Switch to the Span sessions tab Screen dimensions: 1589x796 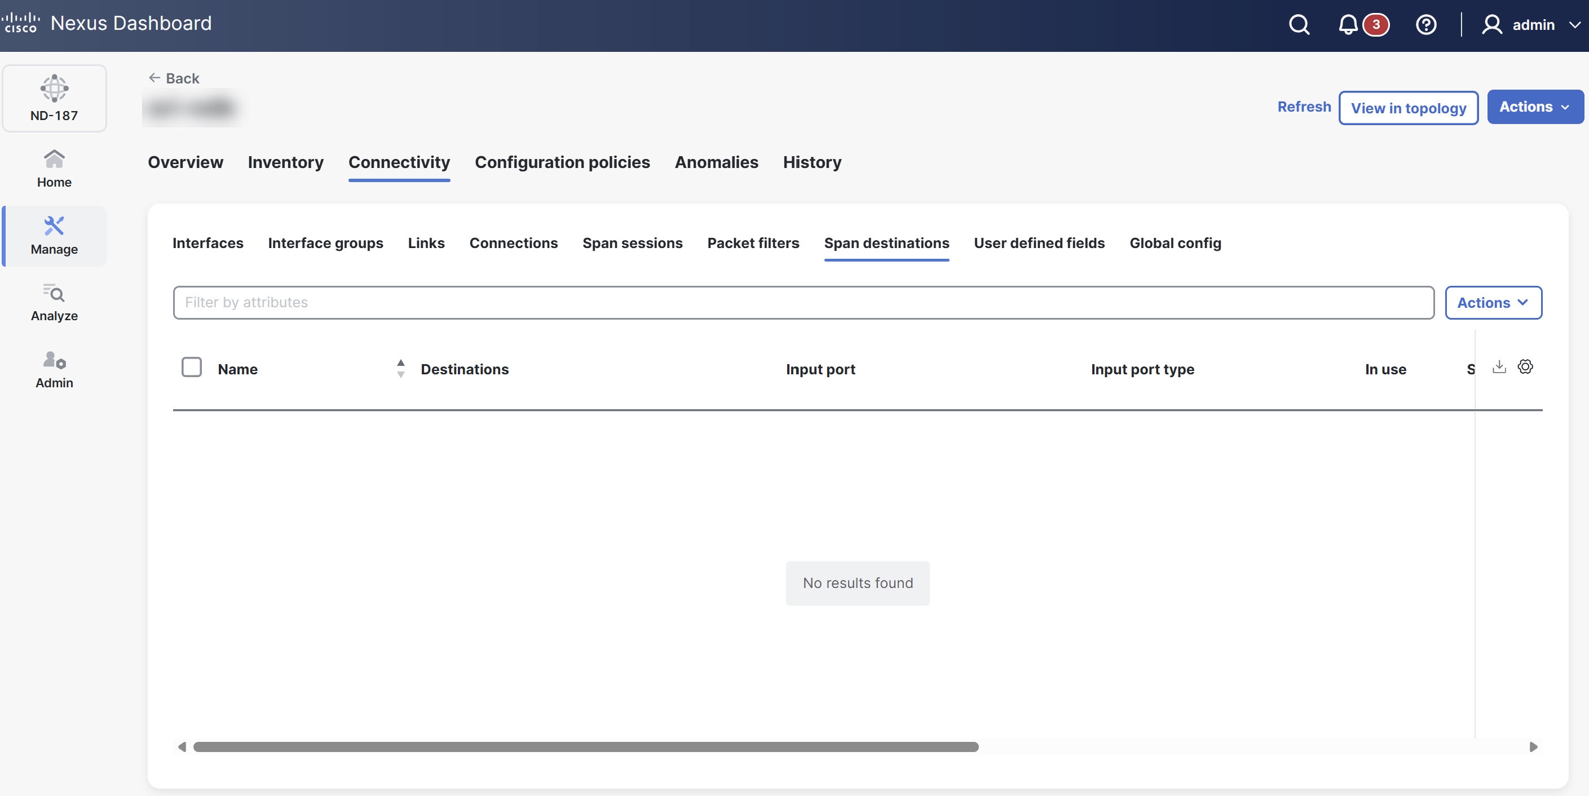(x=632, y=243)
